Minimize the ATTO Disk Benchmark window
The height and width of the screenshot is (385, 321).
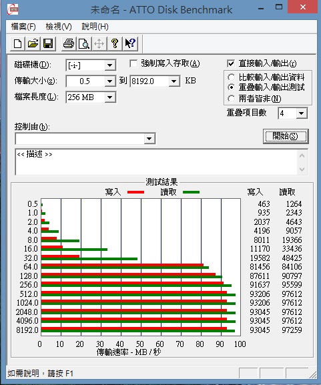click(261, 8)
